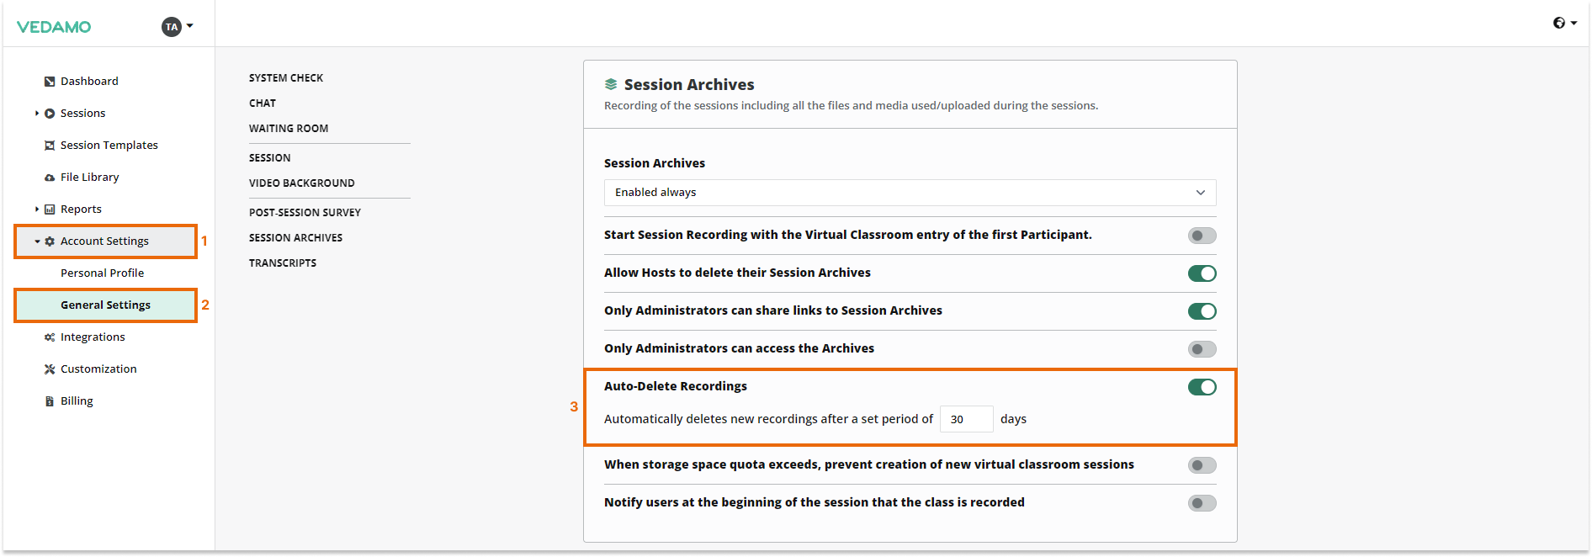1592x557 pixels.
Task: Click the Reports label in sidebar
Action: (x=81, y=210)
